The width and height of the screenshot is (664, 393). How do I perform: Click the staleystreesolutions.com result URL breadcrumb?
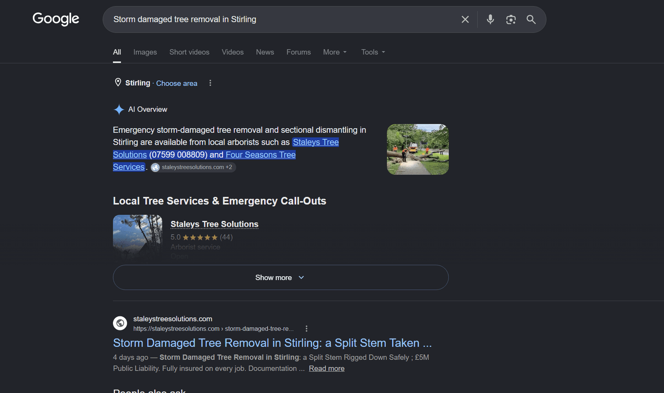[x=213, y=328]
